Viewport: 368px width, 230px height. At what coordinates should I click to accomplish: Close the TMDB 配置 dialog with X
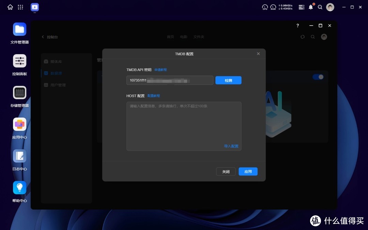(x=258, y=54)
